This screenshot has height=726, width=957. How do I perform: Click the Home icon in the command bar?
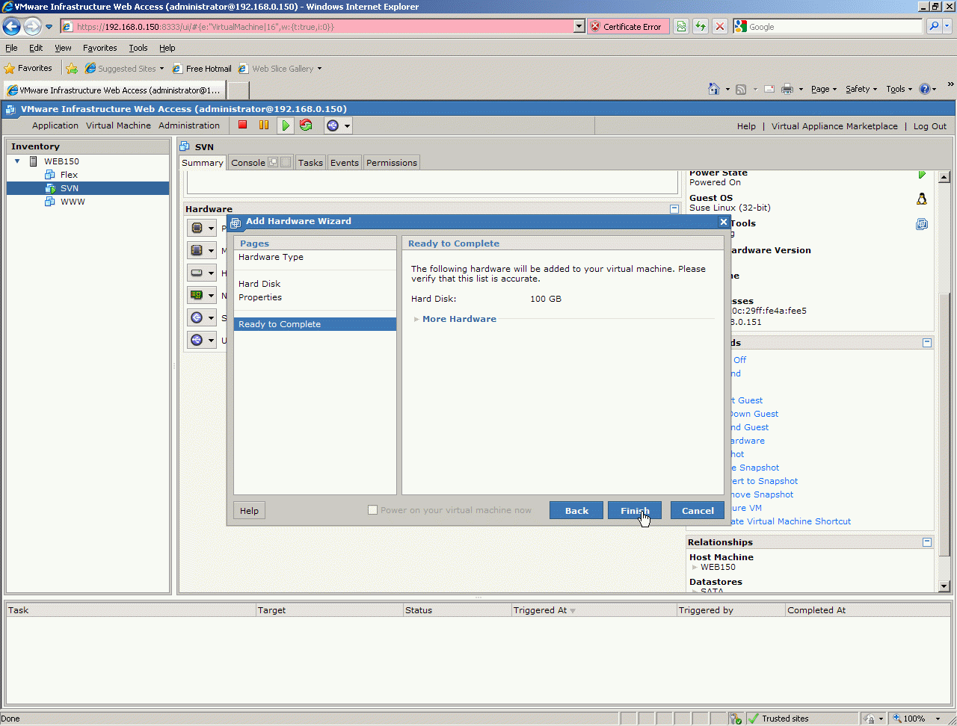[x=714, y=89]
